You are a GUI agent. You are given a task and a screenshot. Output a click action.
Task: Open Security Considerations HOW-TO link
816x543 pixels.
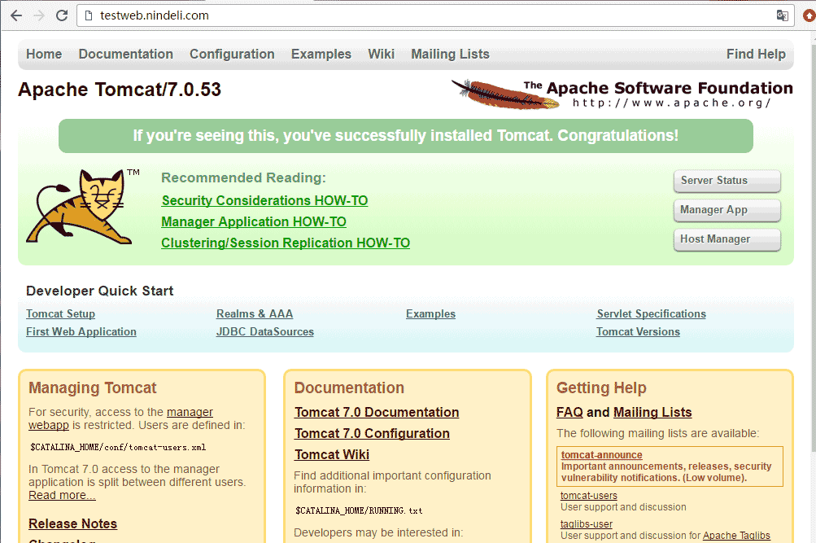tap(264, 200)
